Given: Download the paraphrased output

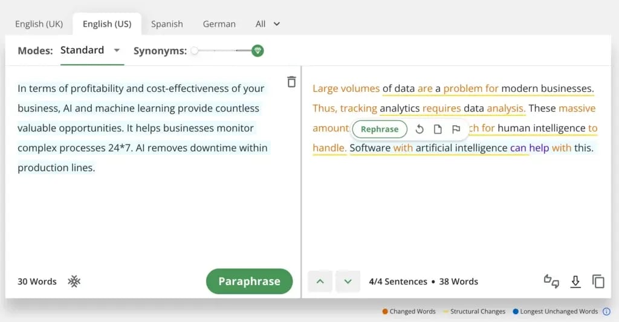Looking at the screenshot, I should click(575, 282).
